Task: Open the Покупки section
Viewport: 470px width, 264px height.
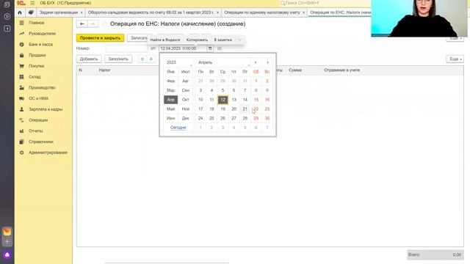Action: tap(36, 66)
